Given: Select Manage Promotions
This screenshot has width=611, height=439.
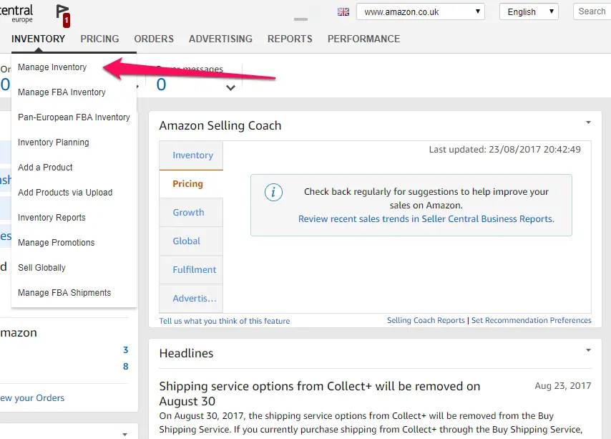Looking at the screenshot, I should [x=56, y=243].
